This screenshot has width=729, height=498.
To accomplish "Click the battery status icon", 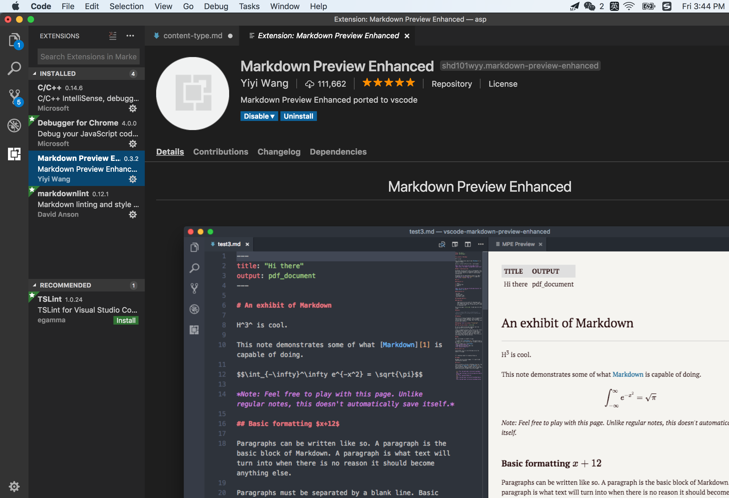I will click(x=649, y=6).
